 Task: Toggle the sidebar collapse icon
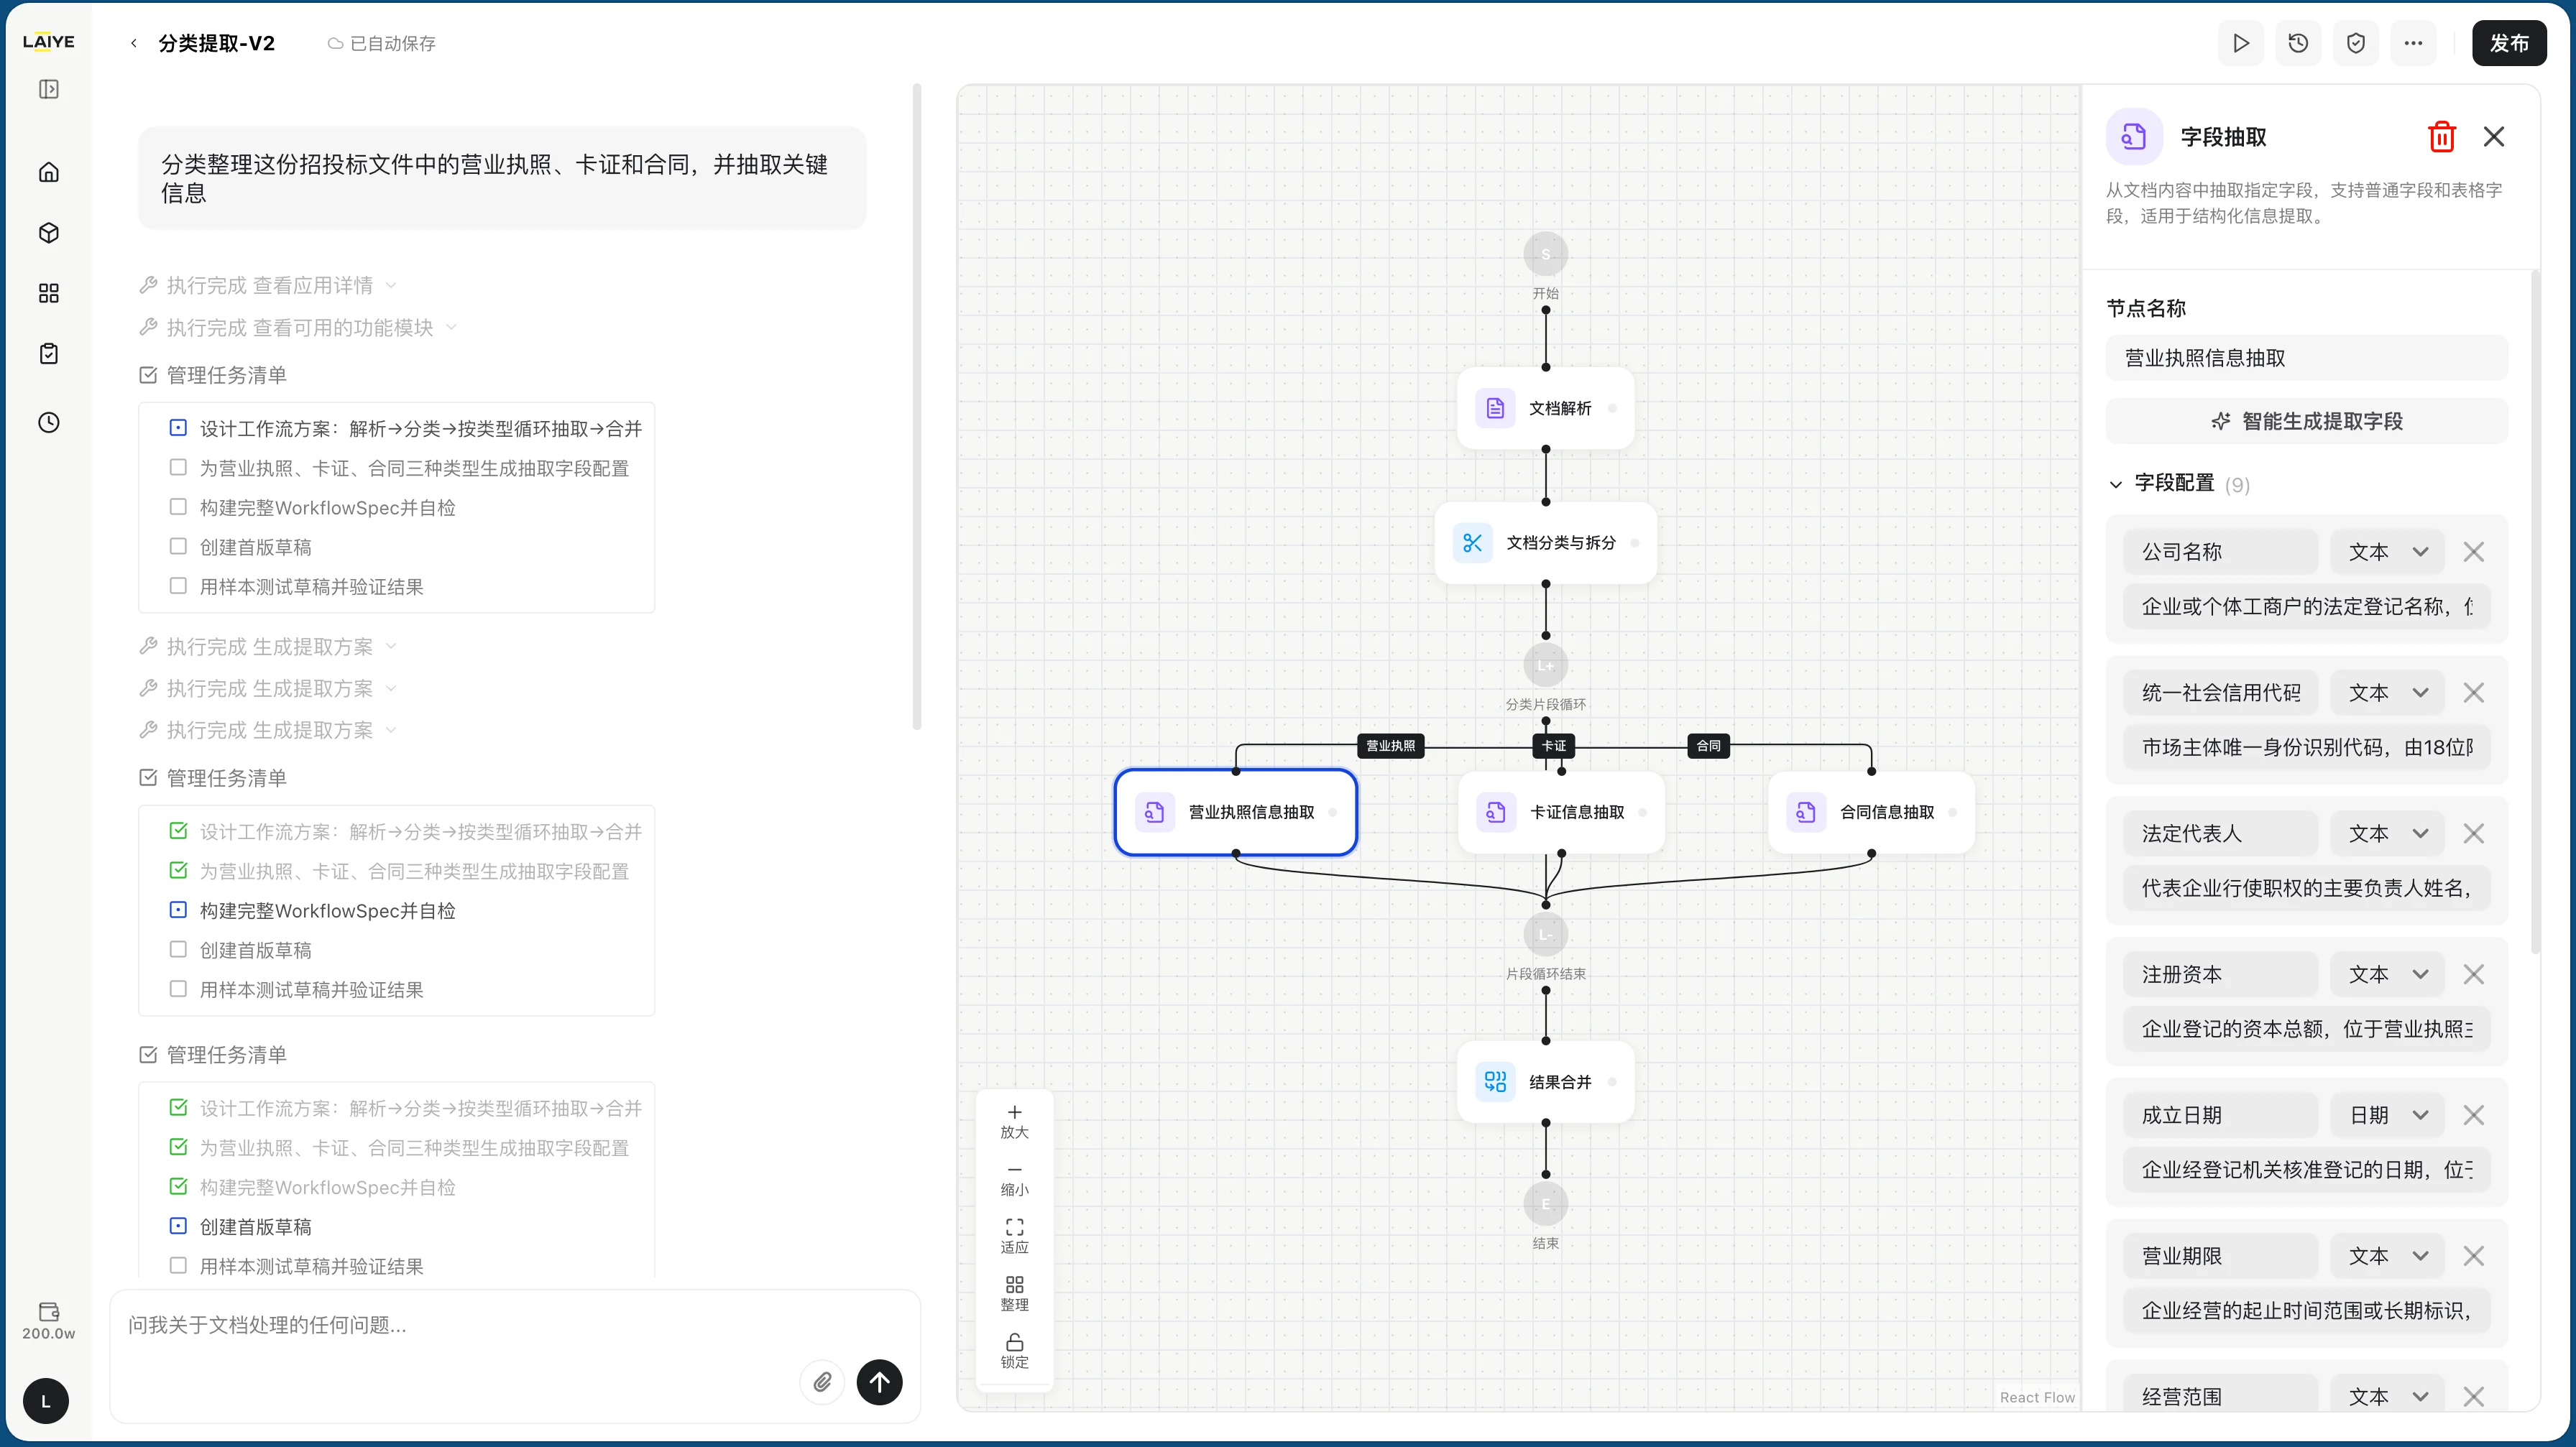click(x=48, y=89)
